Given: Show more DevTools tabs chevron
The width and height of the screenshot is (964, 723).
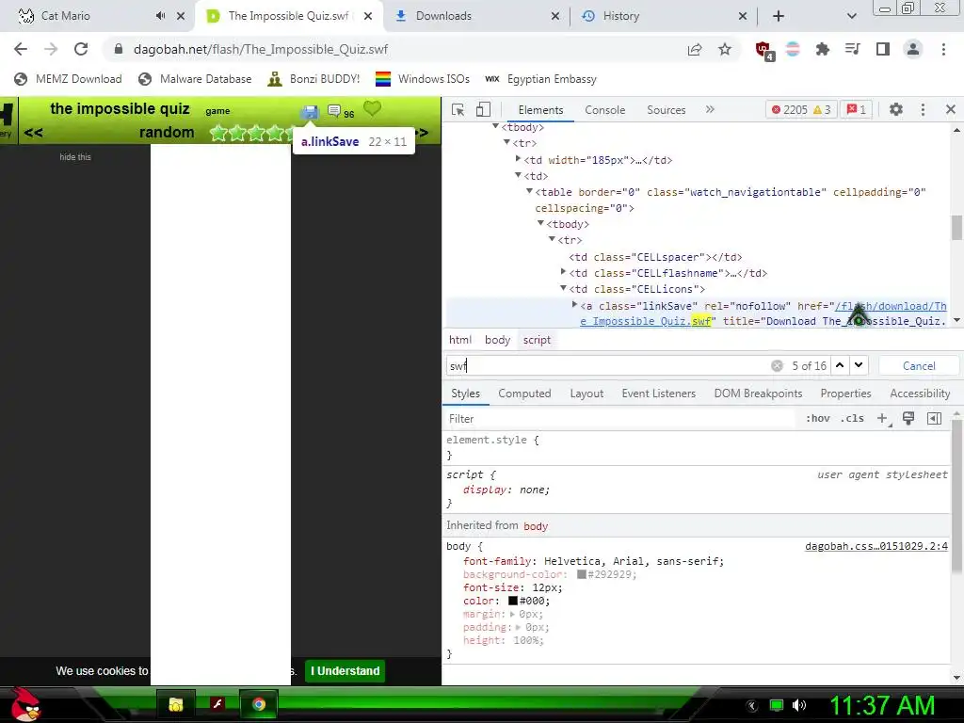Looking at the screenshot, I should (710, 109).
